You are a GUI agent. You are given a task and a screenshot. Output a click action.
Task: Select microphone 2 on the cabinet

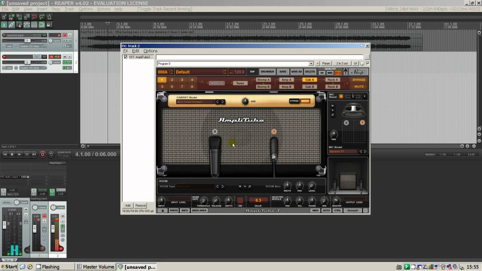click(215, 132)
